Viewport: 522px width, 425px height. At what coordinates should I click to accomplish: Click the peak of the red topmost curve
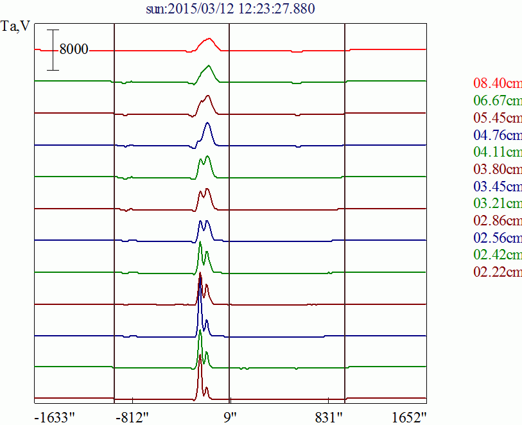pyautogui.click(x=209, y=39)
